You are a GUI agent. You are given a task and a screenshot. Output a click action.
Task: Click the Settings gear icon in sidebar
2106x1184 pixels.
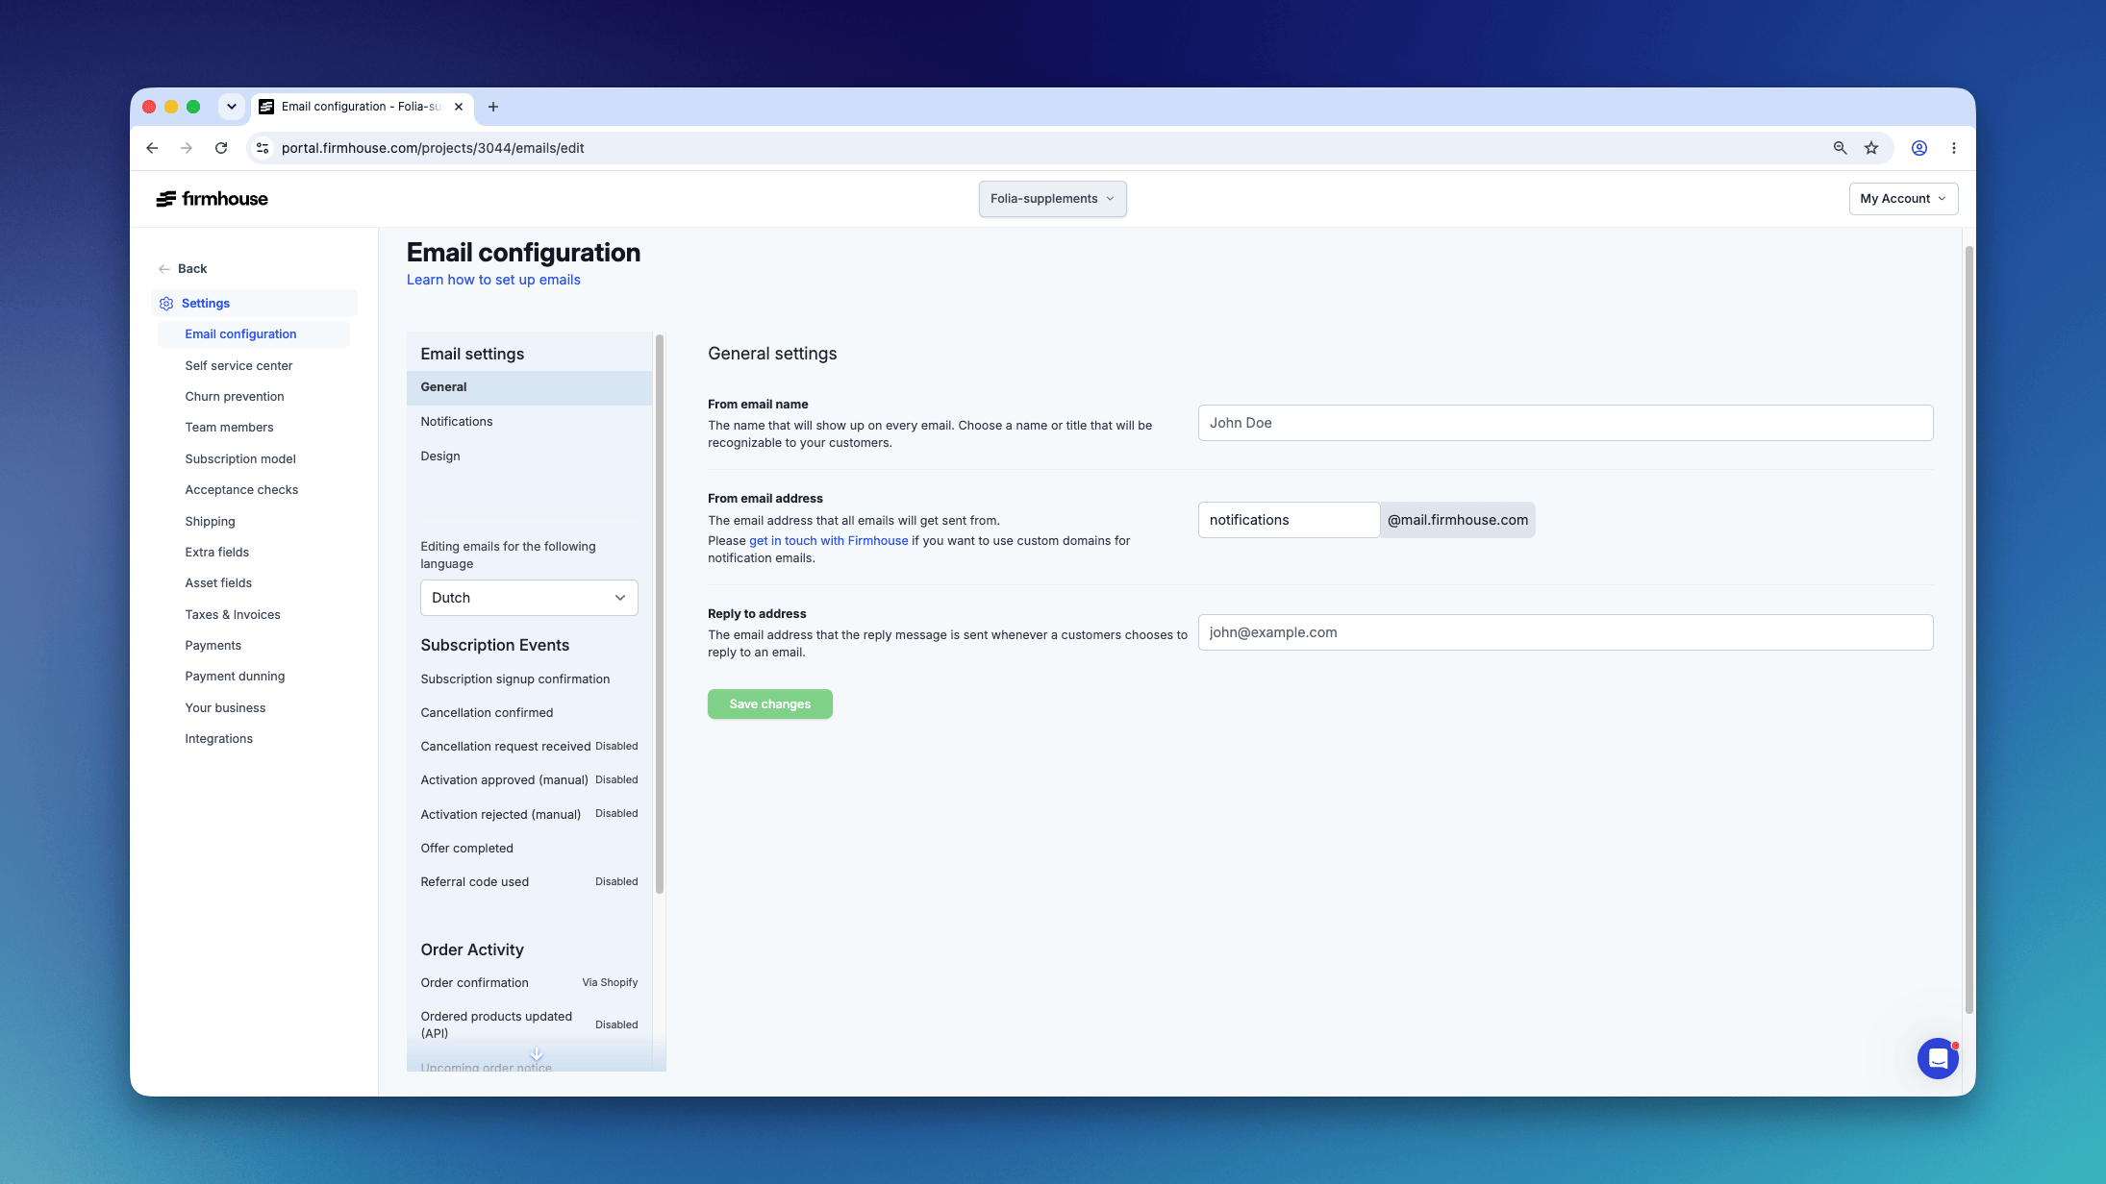click(x=166, y=304)
